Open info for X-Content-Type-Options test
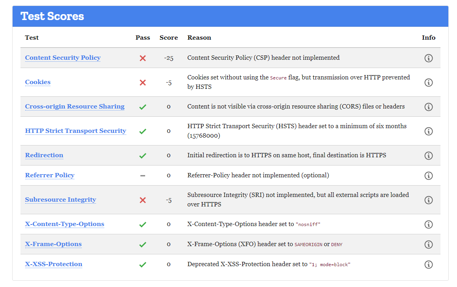 [x=429, y=224]
